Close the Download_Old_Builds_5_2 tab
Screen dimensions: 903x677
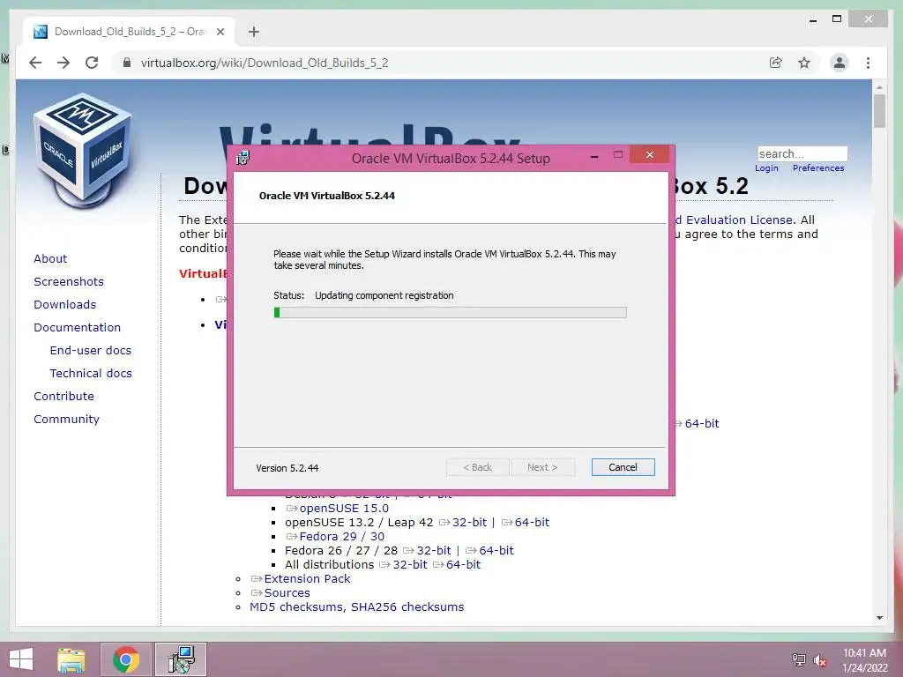tap(220, 32)
